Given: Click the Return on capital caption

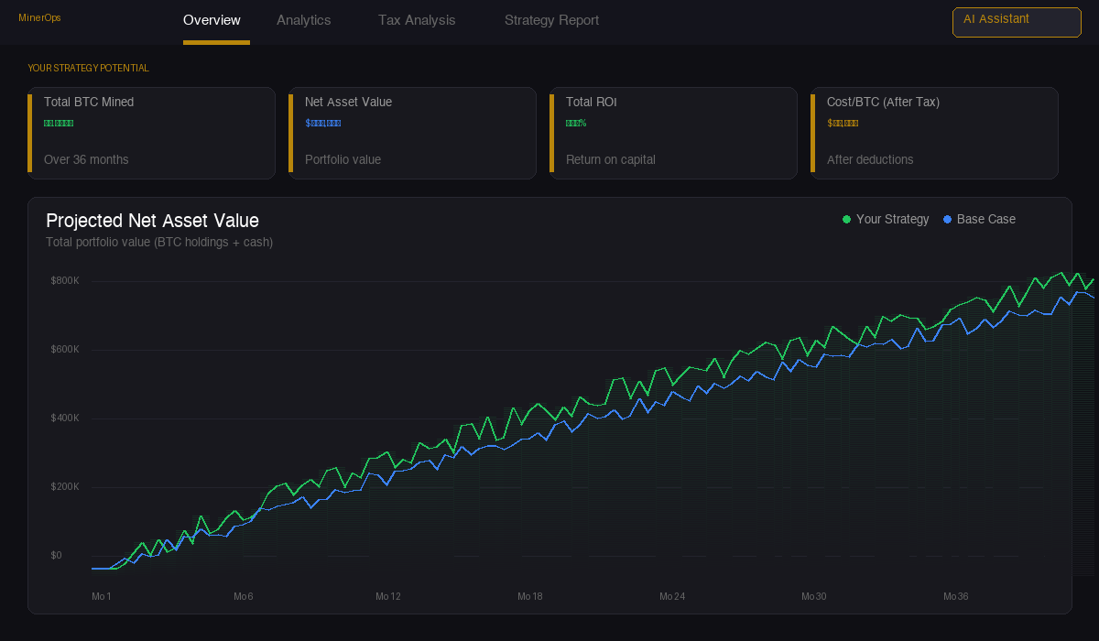Looking at the screenshot, I should (x=611, y=159).
